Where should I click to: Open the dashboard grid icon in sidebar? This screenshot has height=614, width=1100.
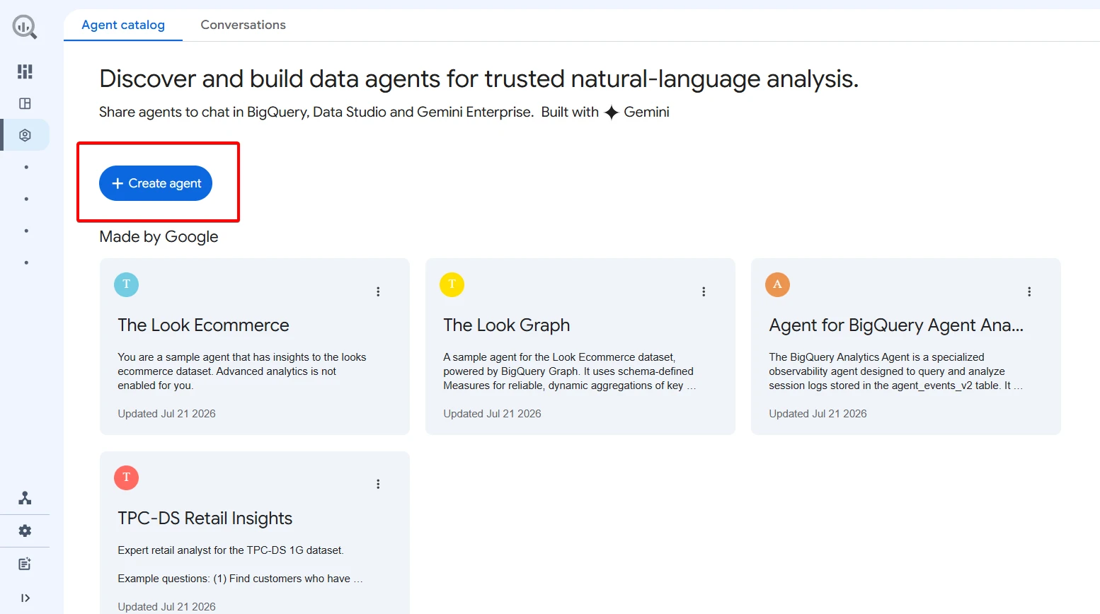click(25, 71)
